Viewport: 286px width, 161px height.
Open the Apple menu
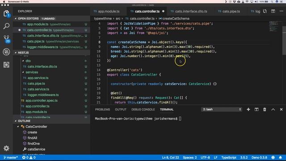(x=4, y=1)
